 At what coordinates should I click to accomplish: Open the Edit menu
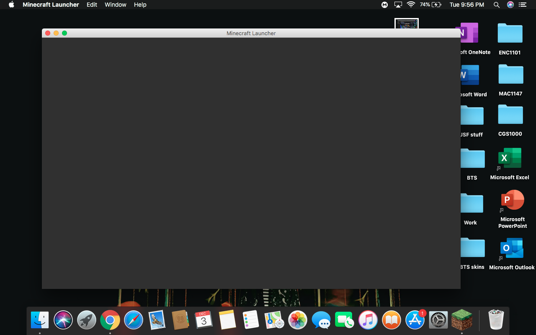(92, 5)
